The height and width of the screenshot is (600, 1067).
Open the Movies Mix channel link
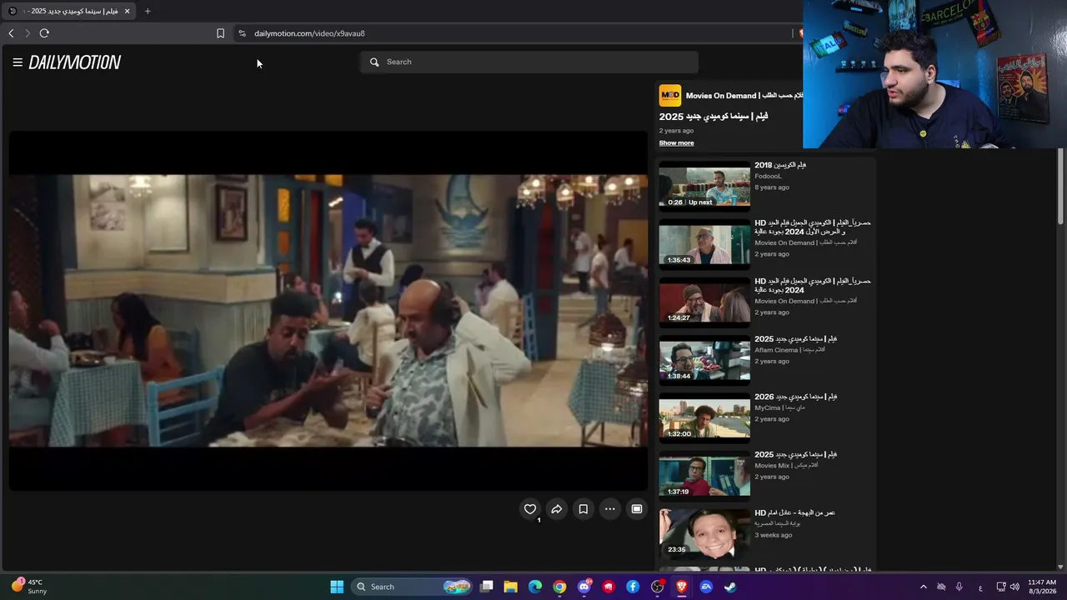click(x=786, y=465)
